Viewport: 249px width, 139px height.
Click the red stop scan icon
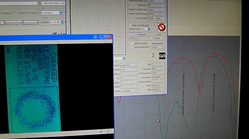[x=162, y=27]
